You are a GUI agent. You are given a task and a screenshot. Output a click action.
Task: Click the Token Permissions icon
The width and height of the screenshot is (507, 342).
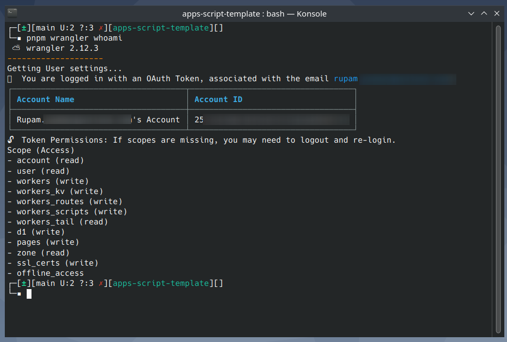11,139
